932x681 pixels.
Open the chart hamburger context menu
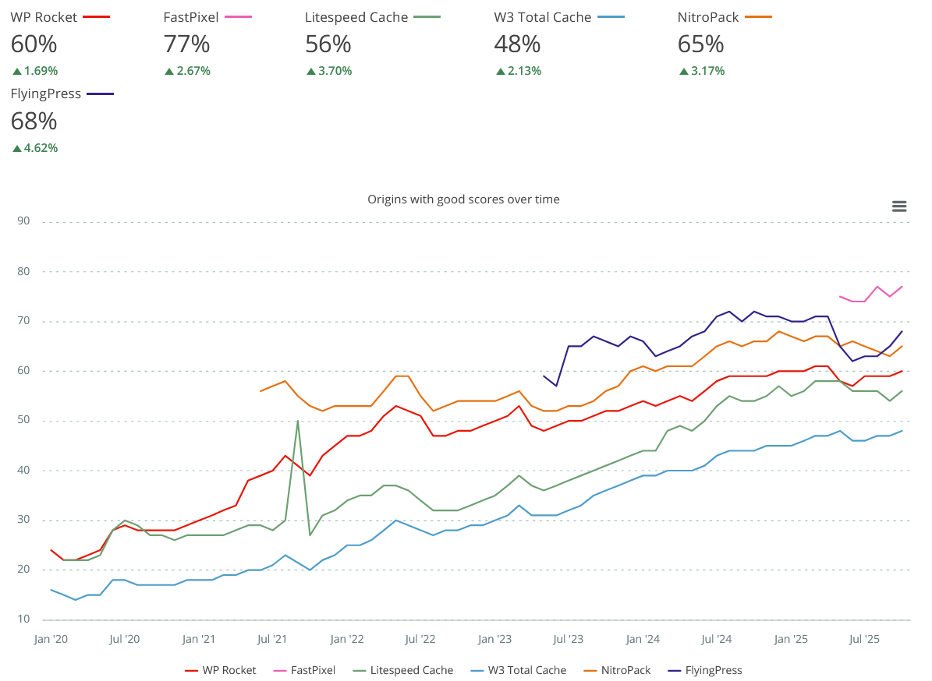pyautogui.click(x=899, y=206)
